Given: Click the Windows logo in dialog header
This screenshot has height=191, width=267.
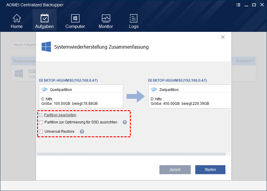Looking at the screenshot, I should tap(46, 47).
